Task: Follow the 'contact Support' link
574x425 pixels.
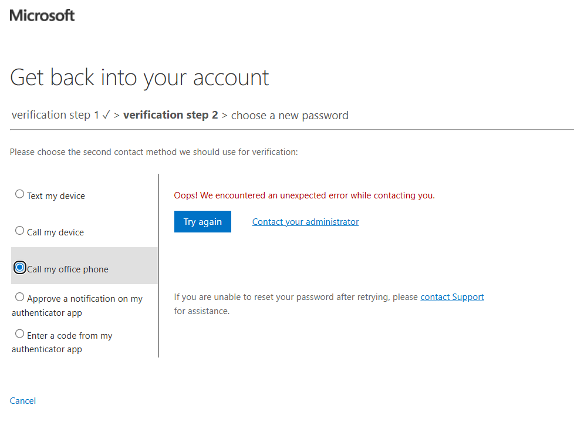Action: (x=452, y=297)
